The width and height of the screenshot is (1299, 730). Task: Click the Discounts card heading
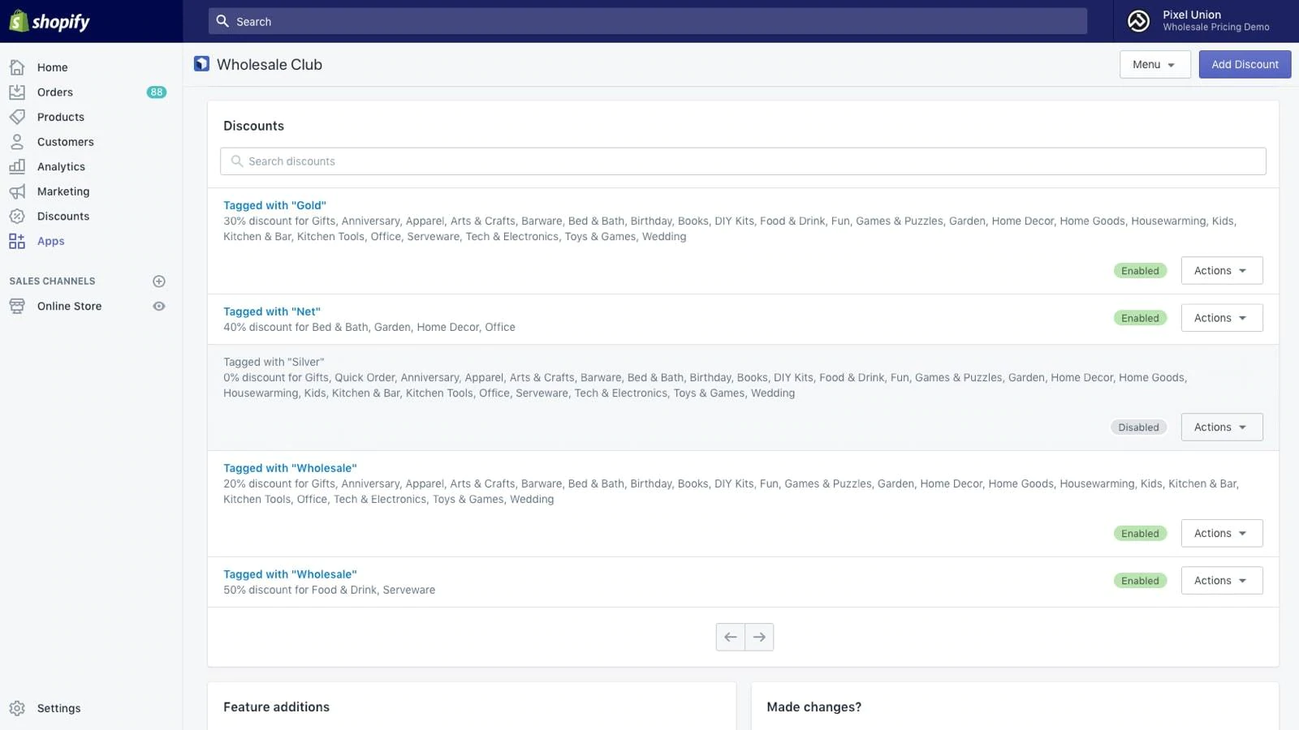pos(253,127)
